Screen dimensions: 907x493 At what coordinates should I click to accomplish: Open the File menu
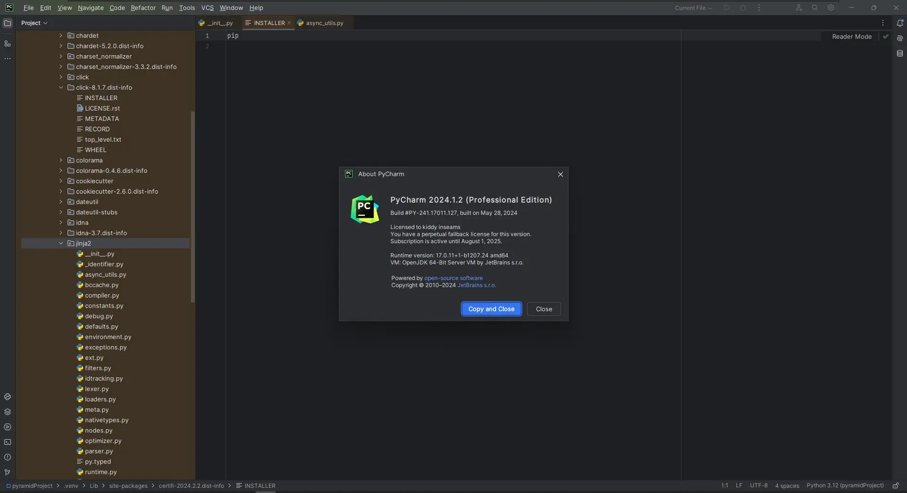point(28,8)
